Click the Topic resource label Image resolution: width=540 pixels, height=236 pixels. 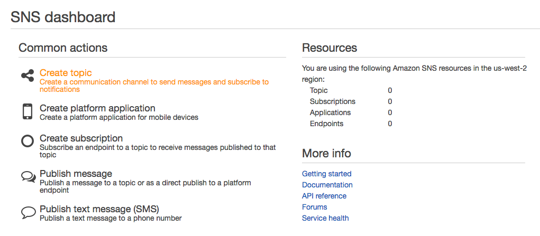[x=318, y=90]
